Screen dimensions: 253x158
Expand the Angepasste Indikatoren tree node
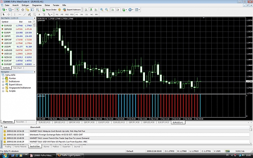(3, 88)
